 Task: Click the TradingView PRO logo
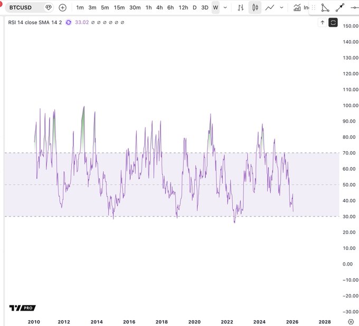(22, 308)
